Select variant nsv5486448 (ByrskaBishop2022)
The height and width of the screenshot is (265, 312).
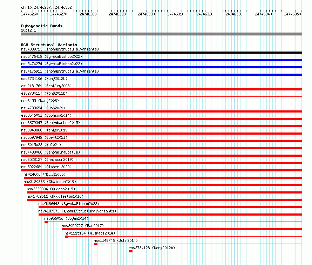[x=69, y=204]
